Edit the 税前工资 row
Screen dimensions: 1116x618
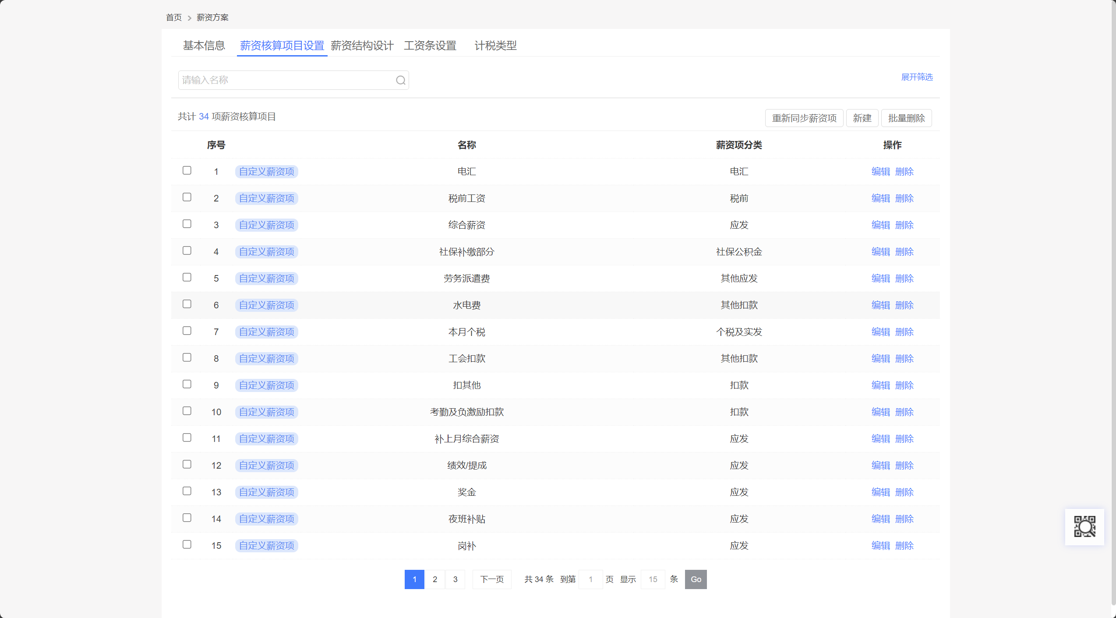[x=880, y=198]
